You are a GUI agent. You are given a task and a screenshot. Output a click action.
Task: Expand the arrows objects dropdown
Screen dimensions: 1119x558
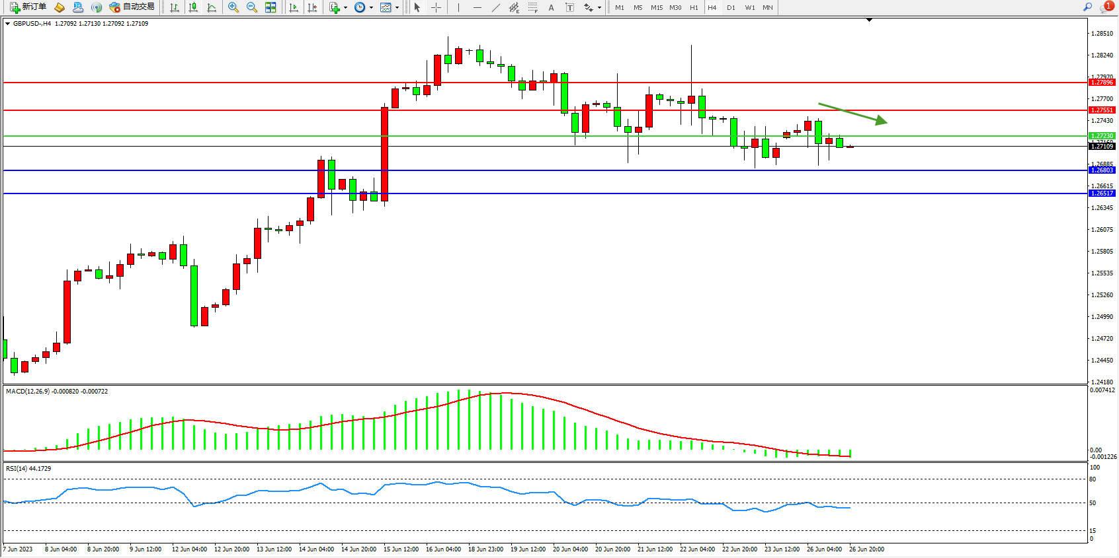tap(600, 8)
